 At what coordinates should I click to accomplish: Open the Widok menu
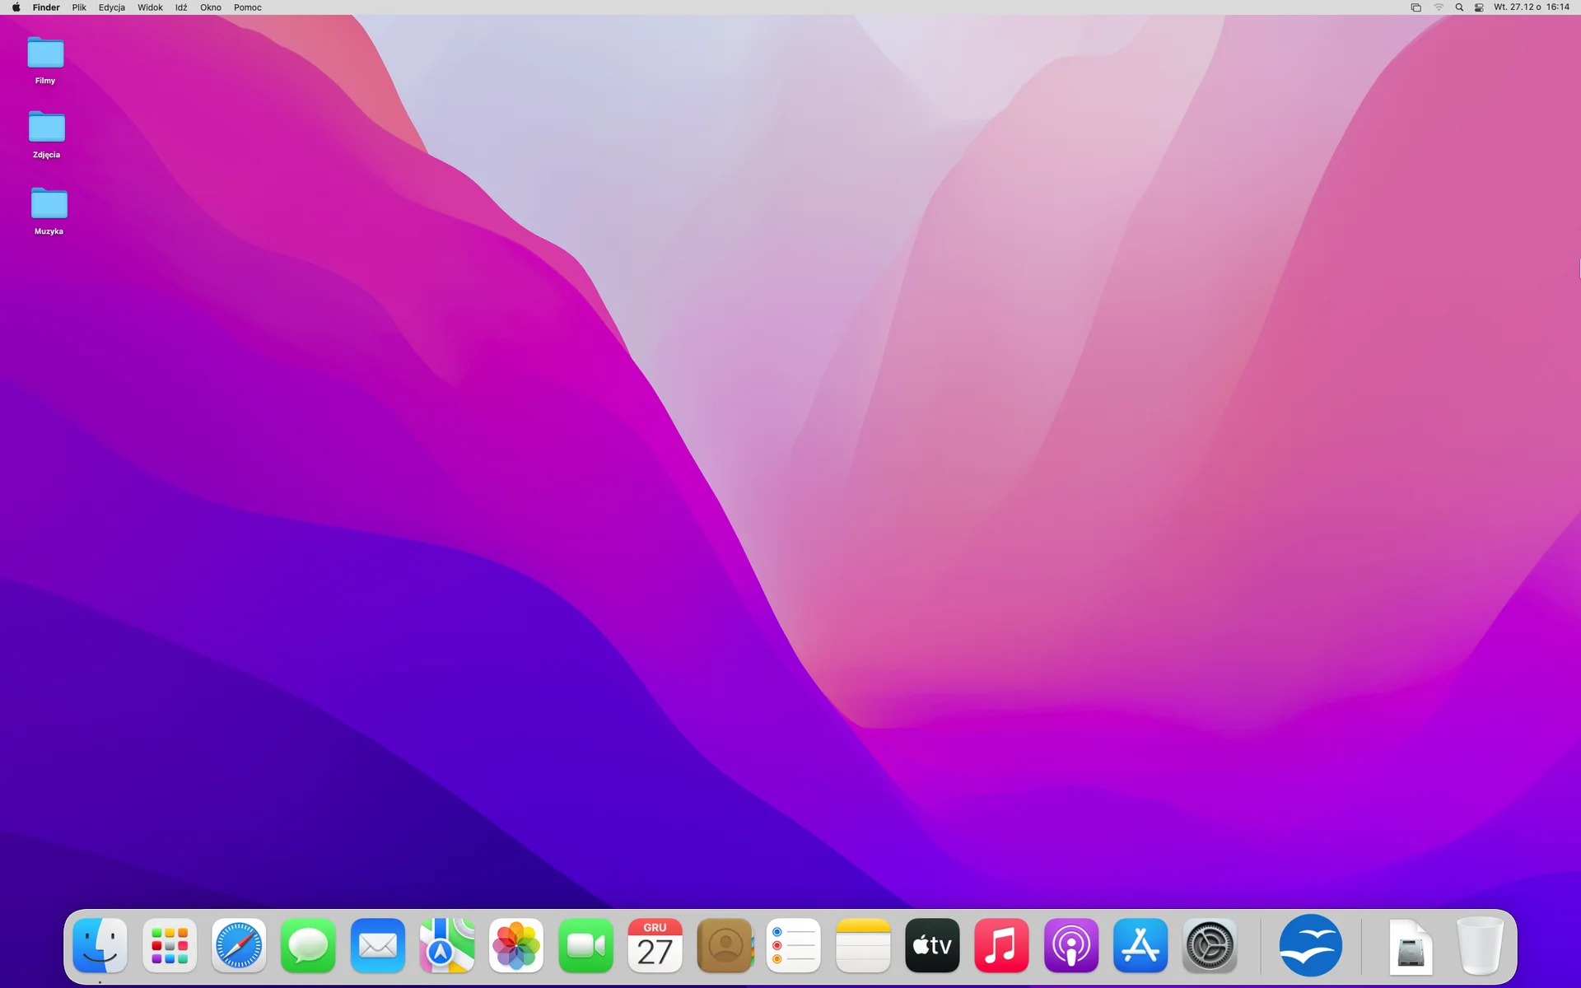click(x=150, y=7)
